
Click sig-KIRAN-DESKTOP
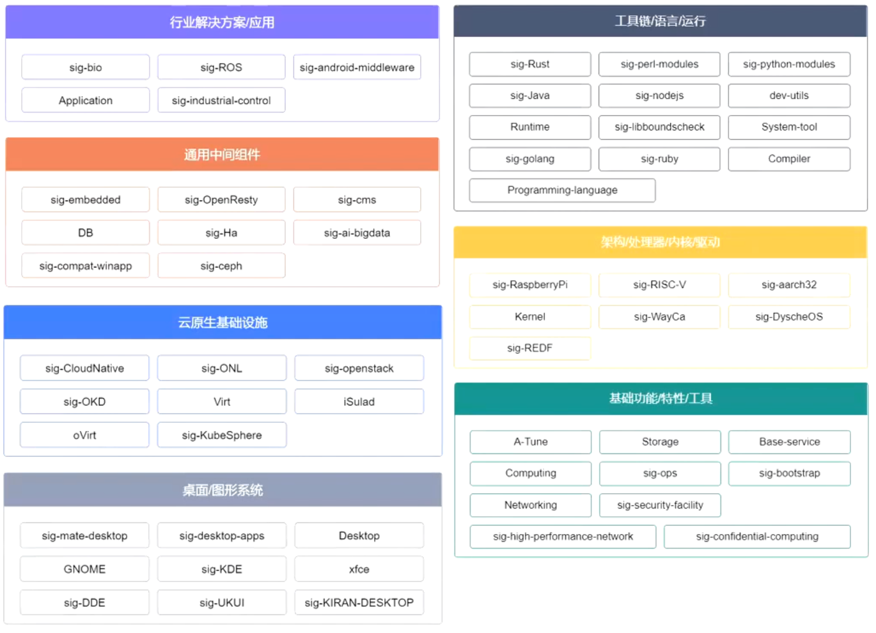359,602
